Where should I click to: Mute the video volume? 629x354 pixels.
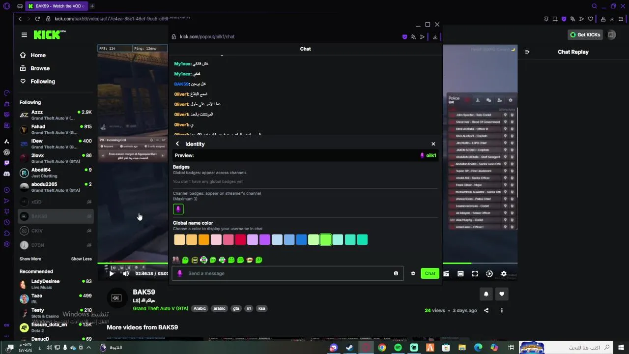click(126, 273)
